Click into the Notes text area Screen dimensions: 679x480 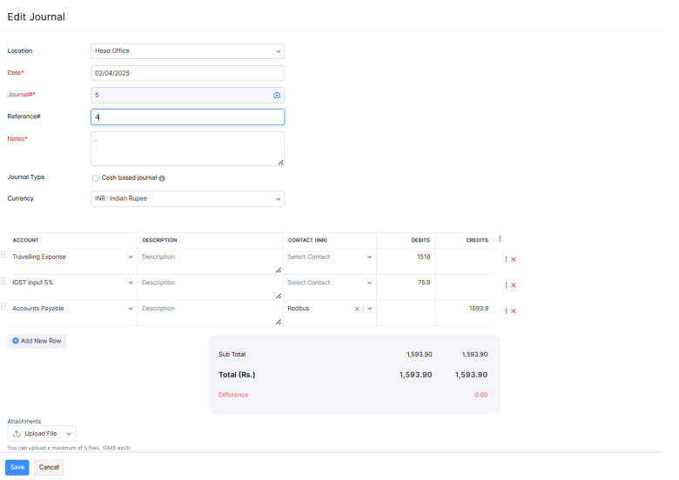187,149
